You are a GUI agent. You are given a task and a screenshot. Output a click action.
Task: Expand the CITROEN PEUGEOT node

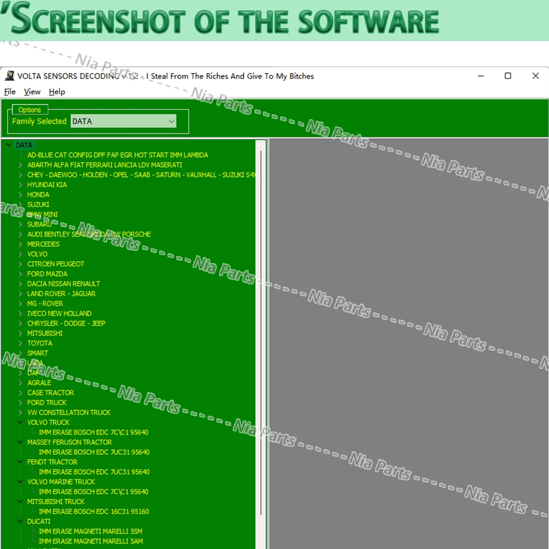pyautogui.click(x=20, y=264)
